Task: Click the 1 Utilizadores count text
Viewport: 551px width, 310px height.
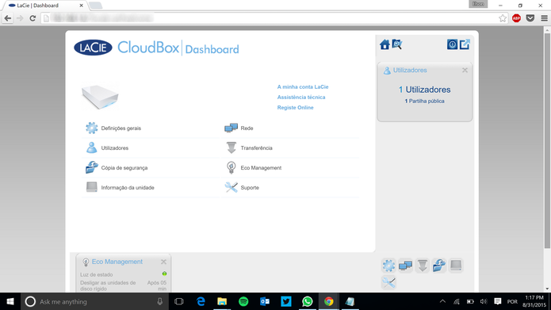Action: point(424,90)
